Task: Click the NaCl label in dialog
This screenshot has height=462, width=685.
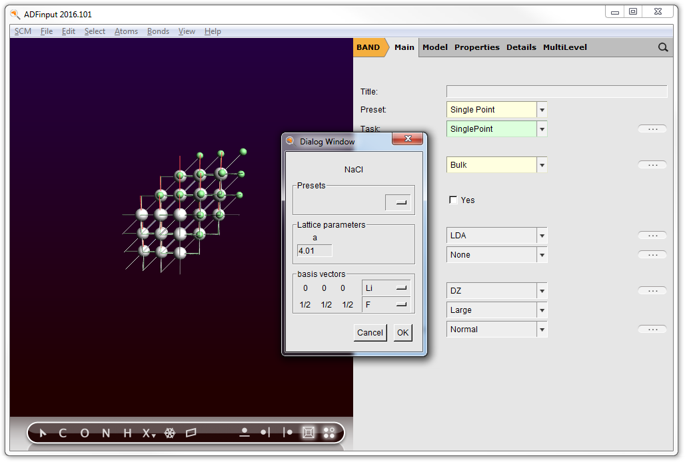Action: pos(353,169)
